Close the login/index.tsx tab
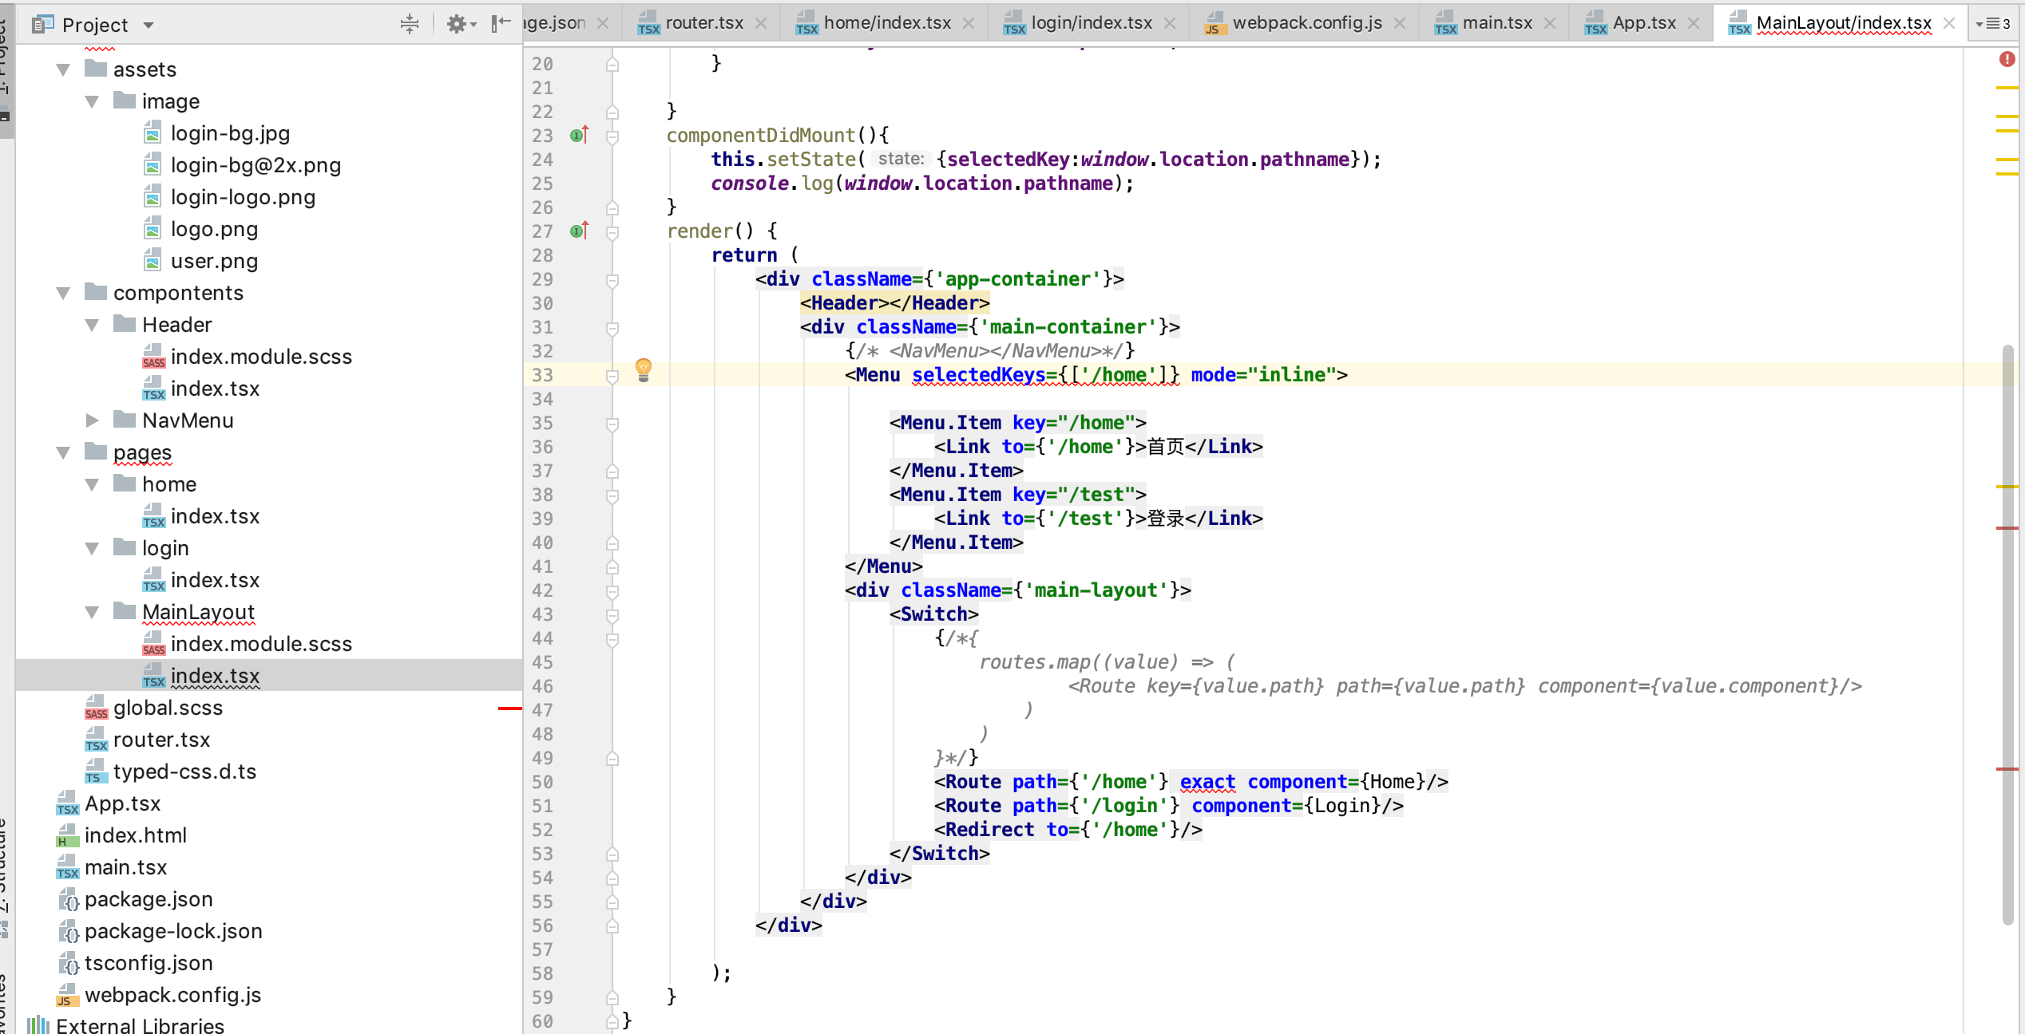 point(1170,23)
